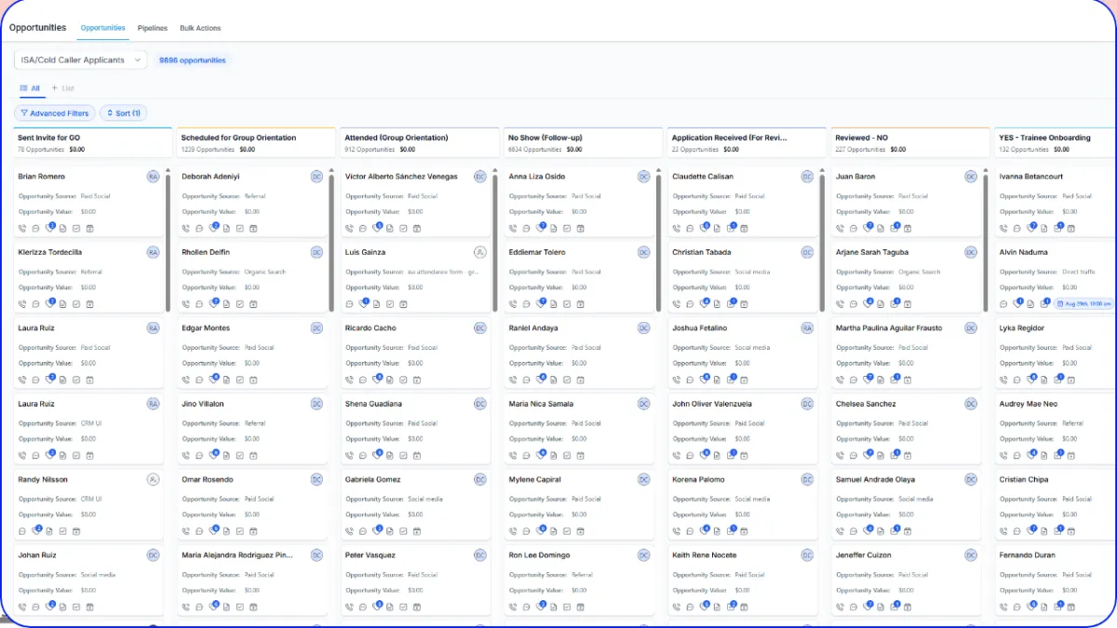Open conversation icon on Christian Tabada card

tap(690, 303)
